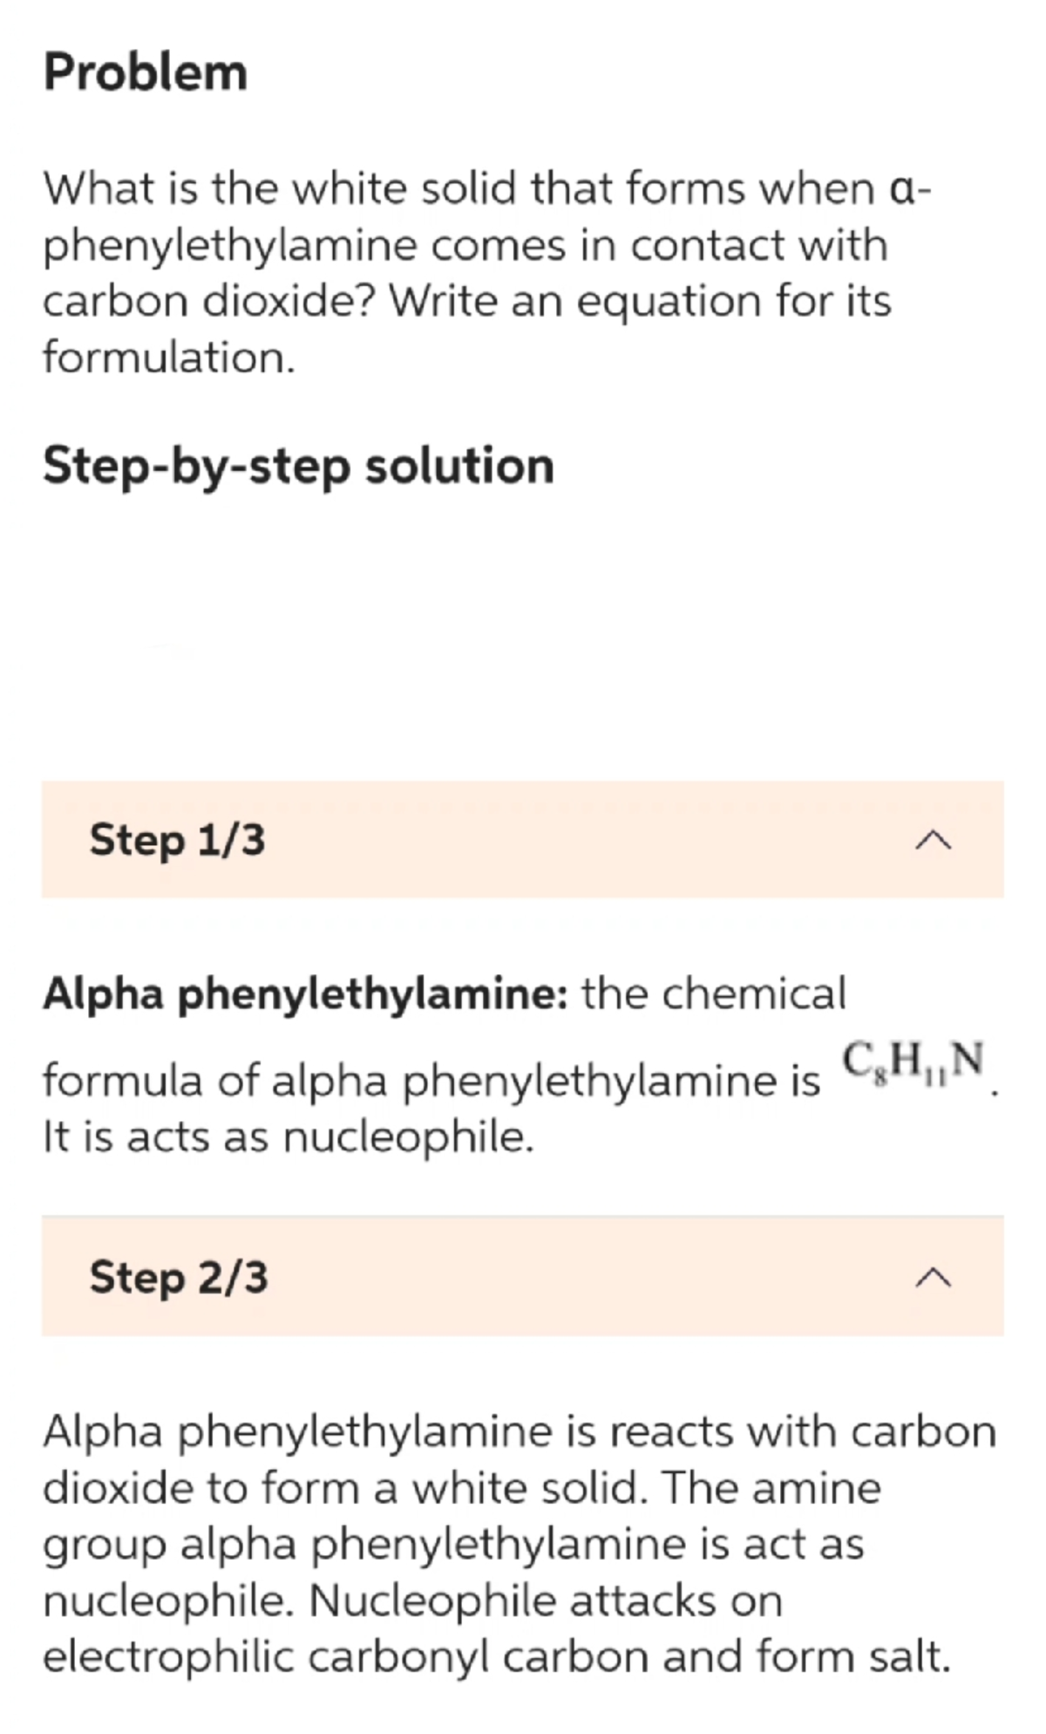Click the highlighted Step 2/3 banner background
This screenshot has height=1734, width=1046.
click(523, 1280)
